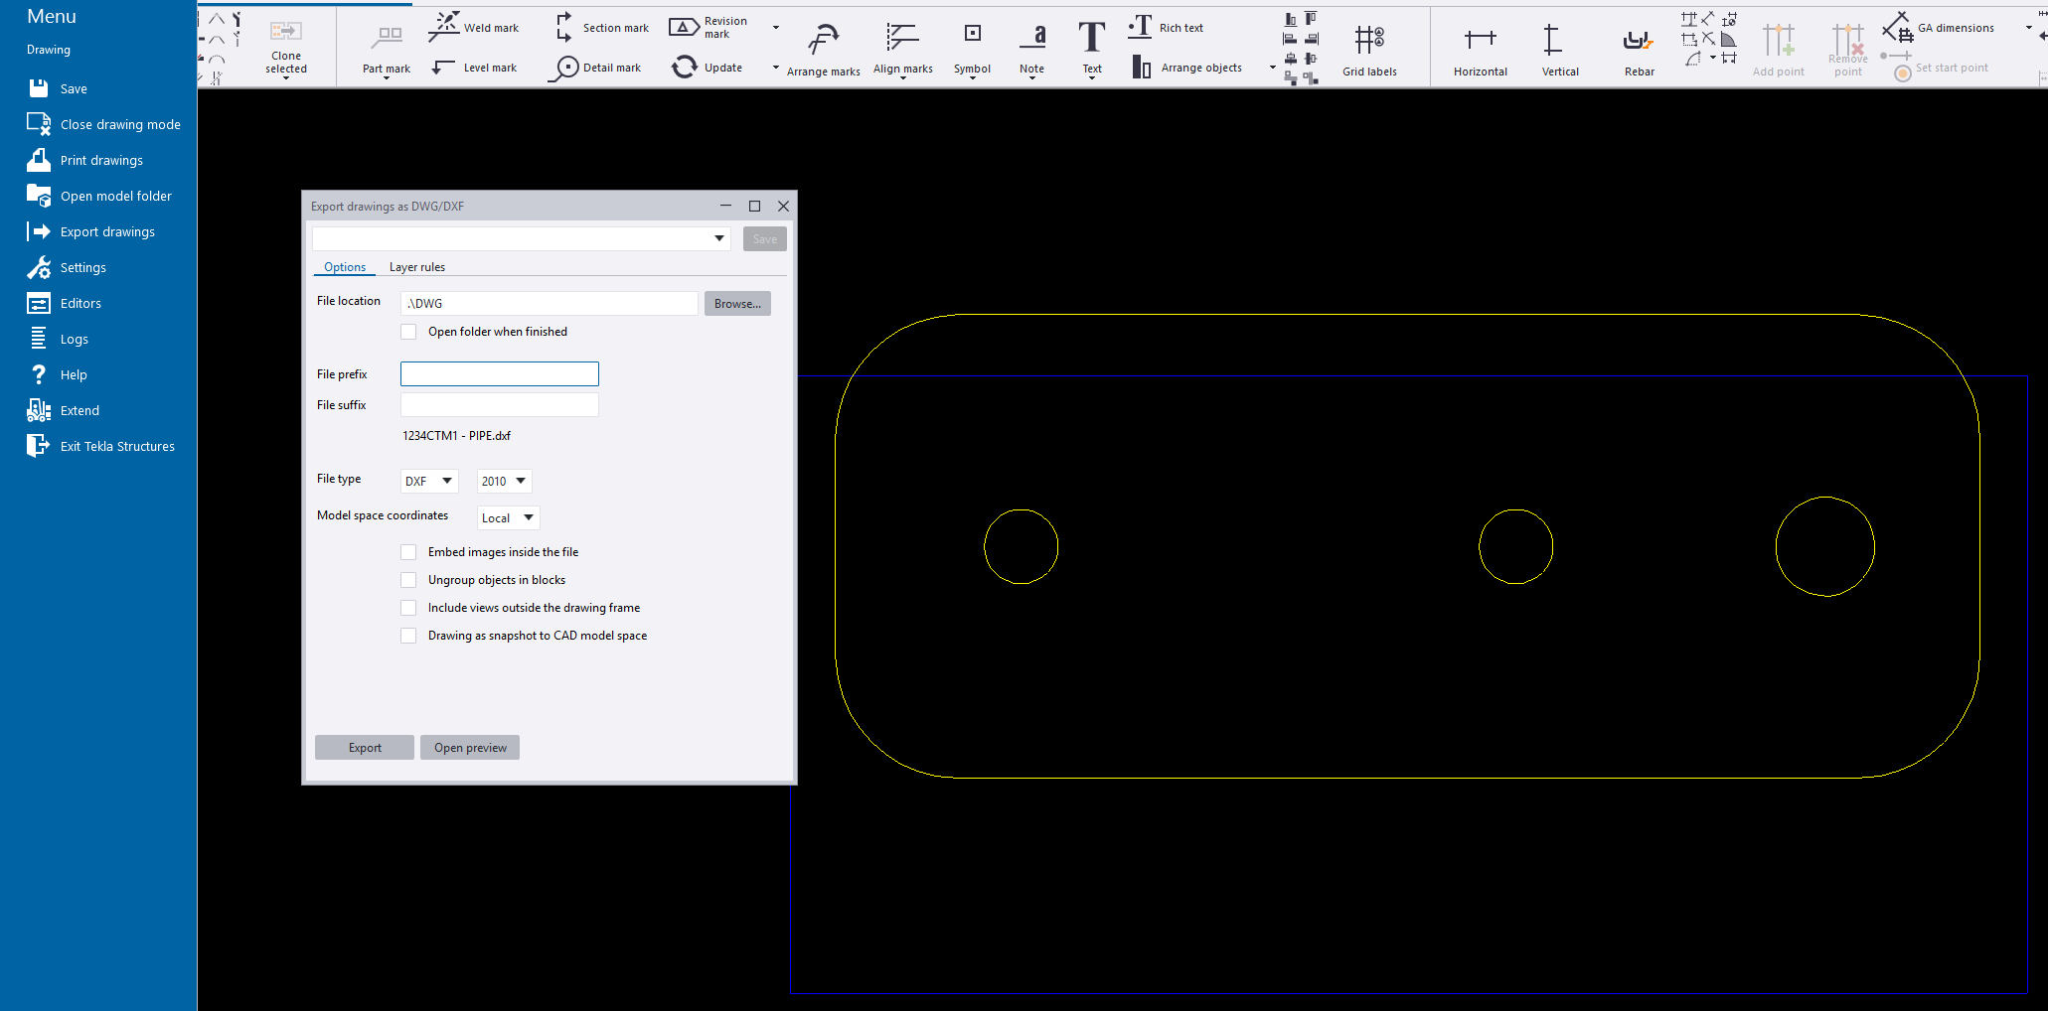
Task: Enable Open folder when finished
Action: (408, 332)
